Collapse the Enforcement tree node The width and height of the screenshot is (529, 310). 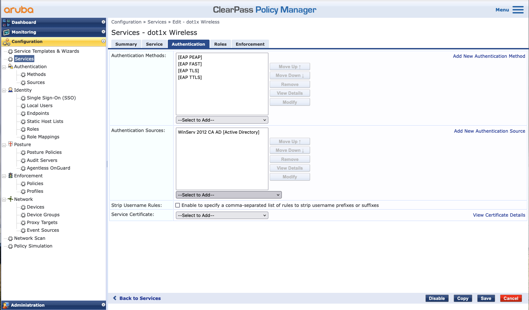[4, 176]
